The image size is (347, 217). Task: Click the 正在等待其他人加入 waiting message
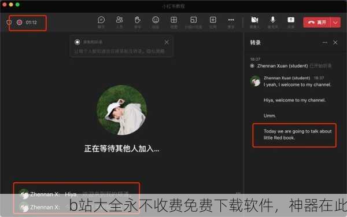point(121,149)
